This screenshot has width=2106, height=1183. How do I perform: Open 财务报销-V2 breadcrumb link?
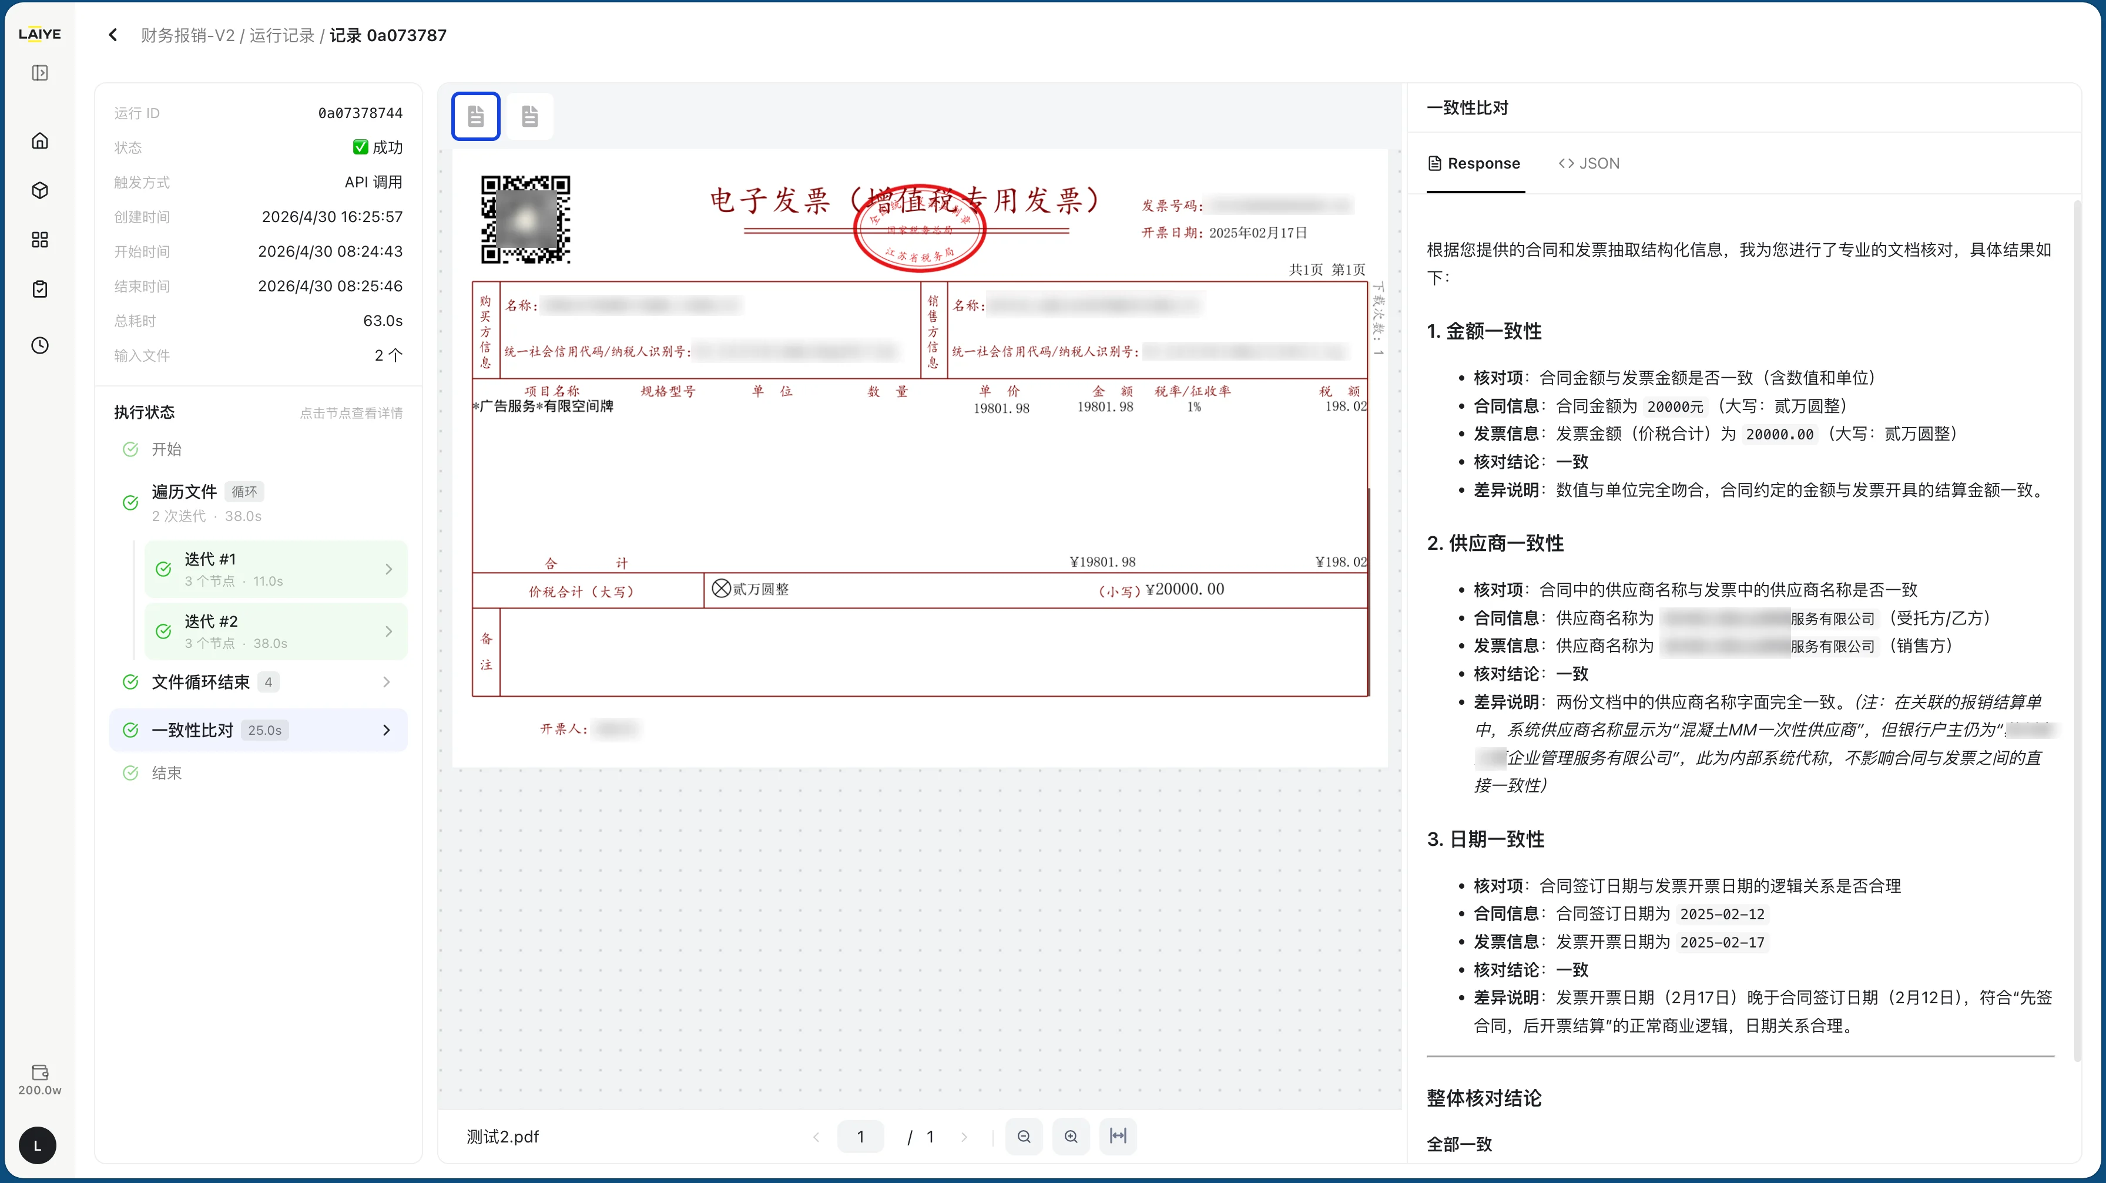[x=187, y=35]
